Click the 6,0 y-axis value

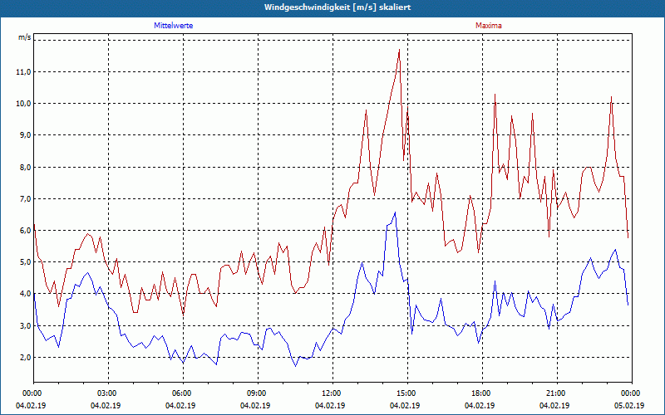[25, 231]
